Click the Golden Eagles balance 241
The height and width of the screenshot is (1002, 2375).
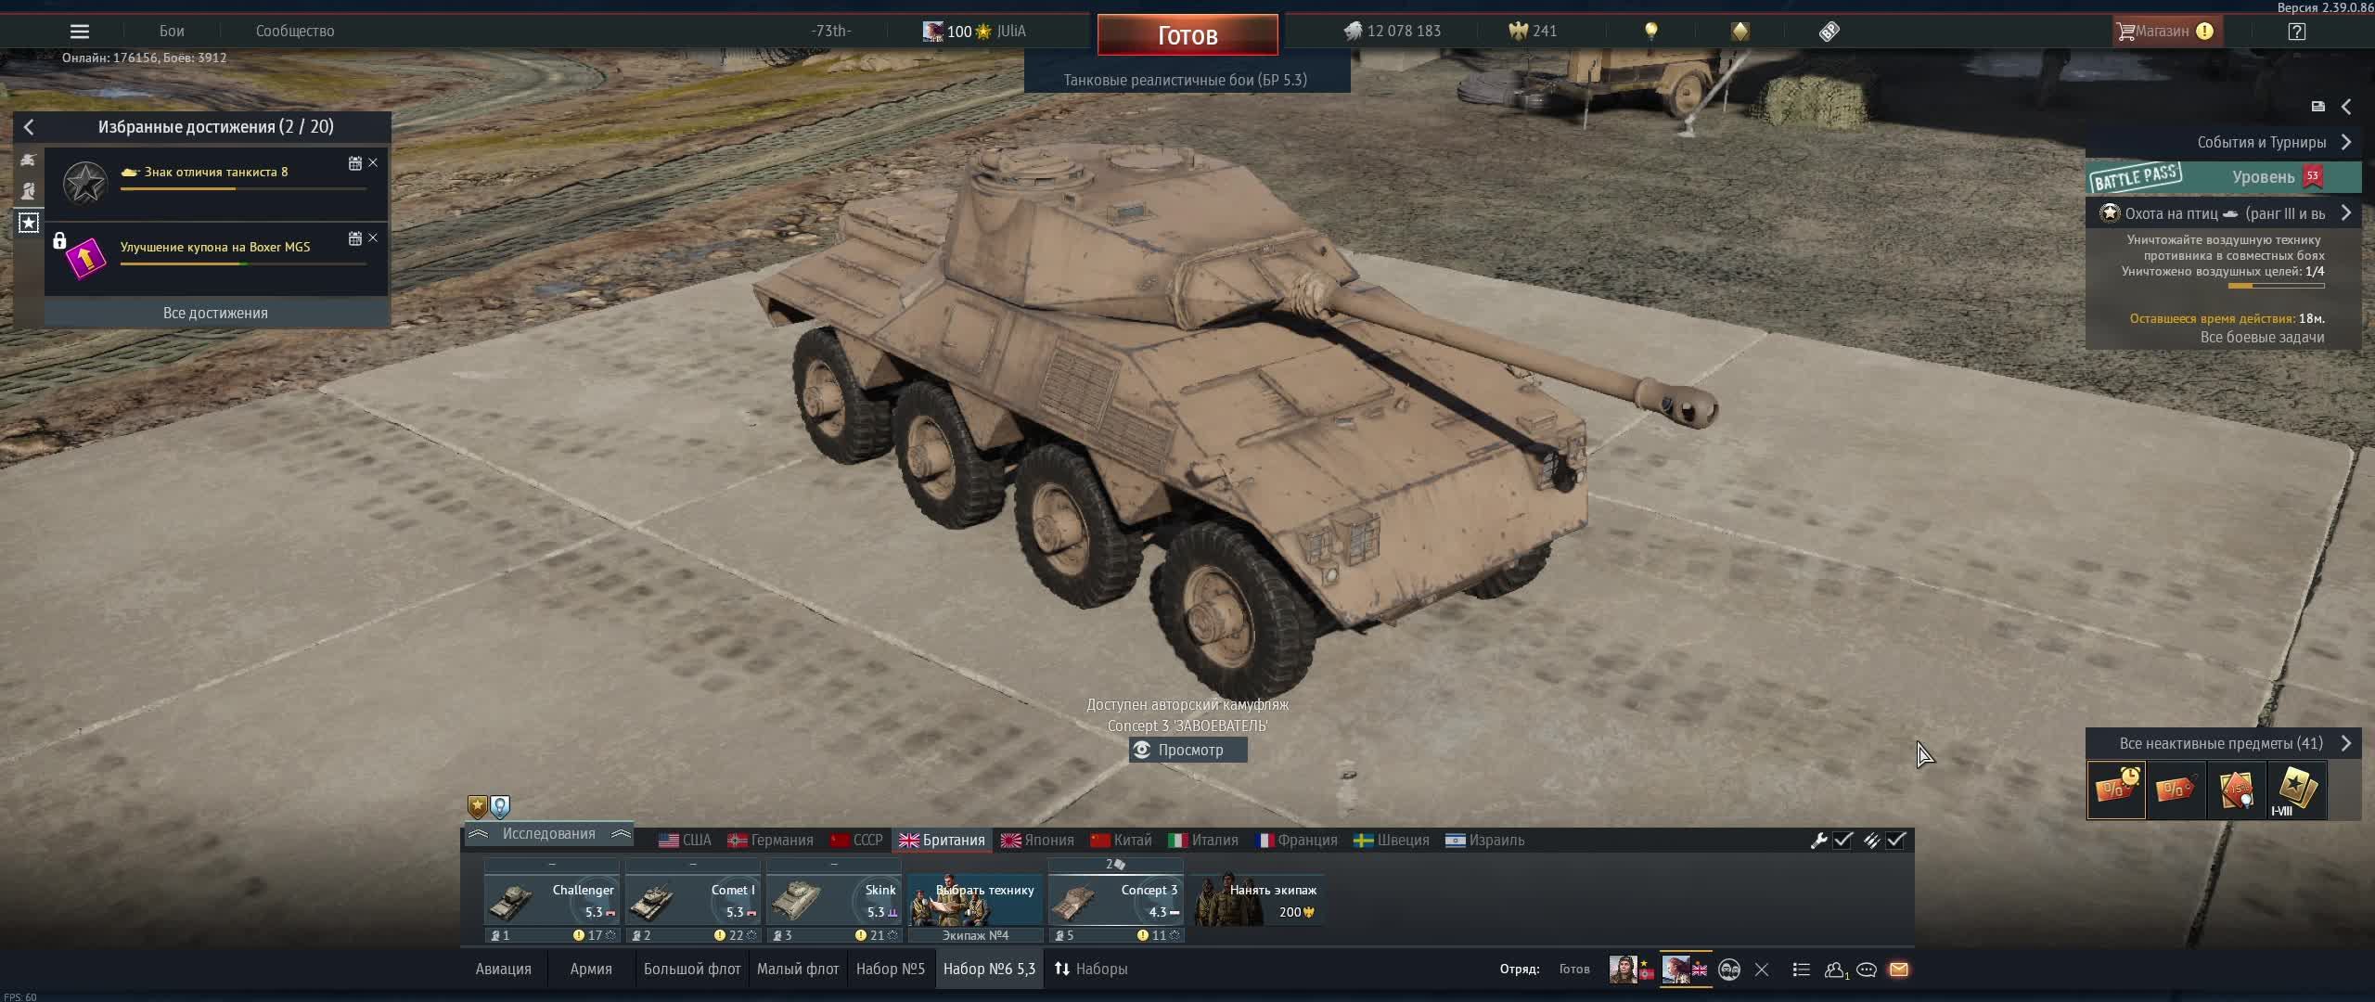tap(1533, 31)
